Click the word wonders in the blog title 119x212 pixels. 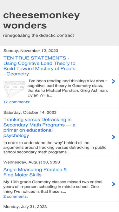pos(25,25)
